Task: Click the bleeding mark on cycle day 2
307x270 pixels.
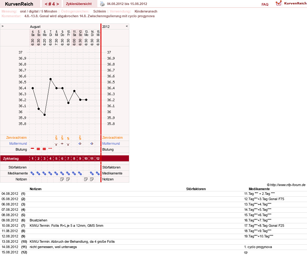Action: point(38,149)
